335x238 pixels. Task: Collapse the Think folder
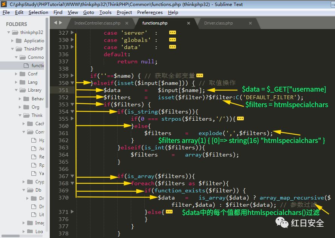click(x=20, y=115)
